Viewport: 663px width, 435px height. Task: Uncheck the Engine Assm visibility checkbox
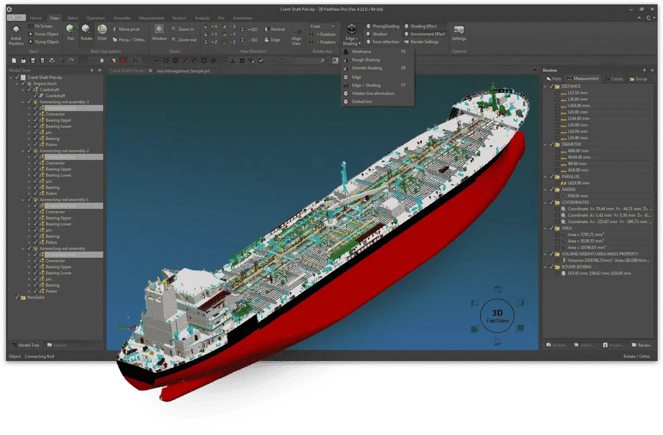(23, 84)
